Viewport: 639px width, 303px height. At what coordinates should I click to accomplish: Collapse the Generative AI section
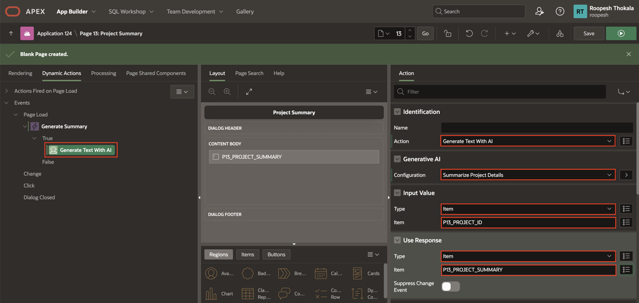[397, 159]
